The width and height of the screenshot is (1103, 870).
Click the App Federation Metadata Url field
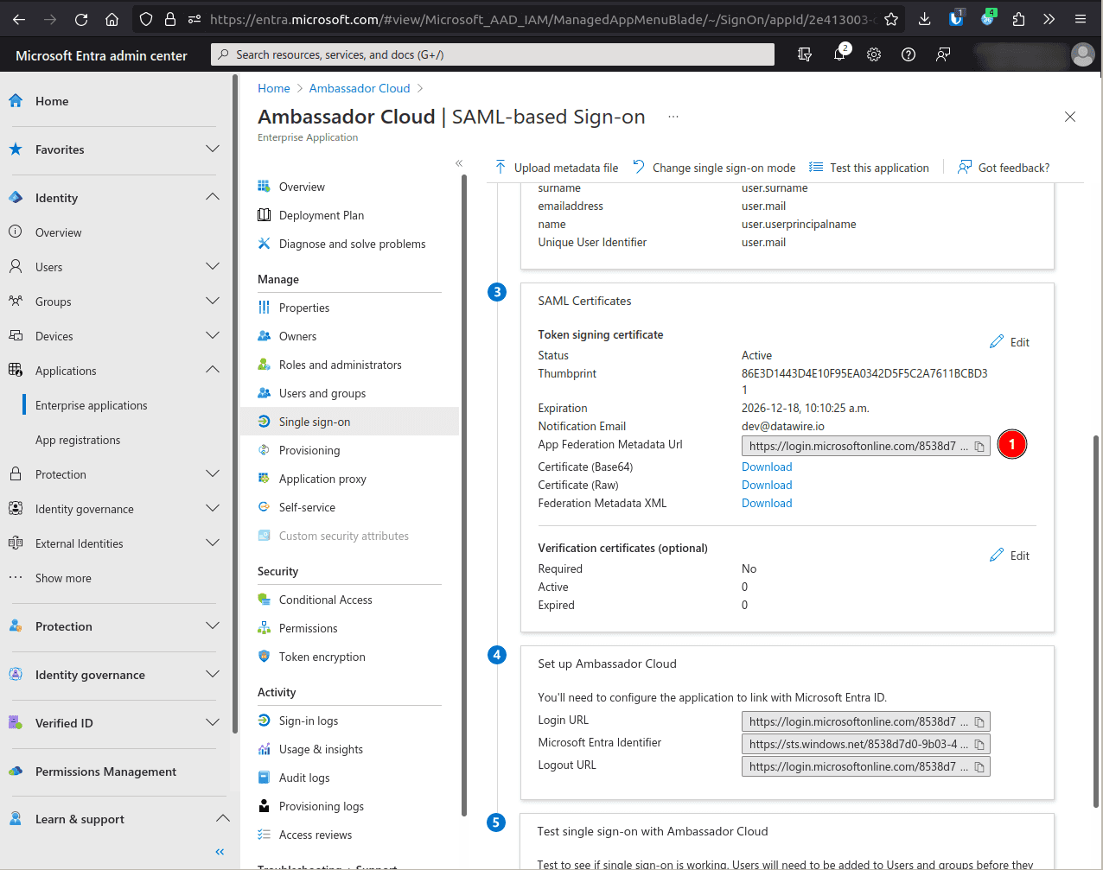(x=865, y=447)
